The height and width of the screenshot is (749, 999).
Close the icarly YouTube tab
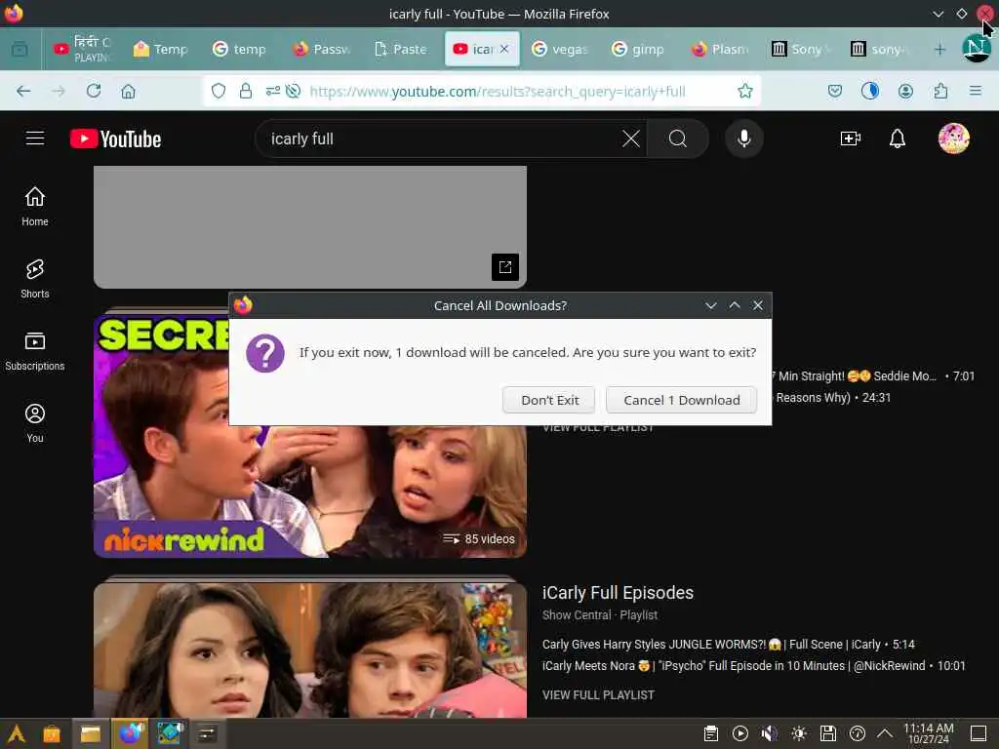504,49
